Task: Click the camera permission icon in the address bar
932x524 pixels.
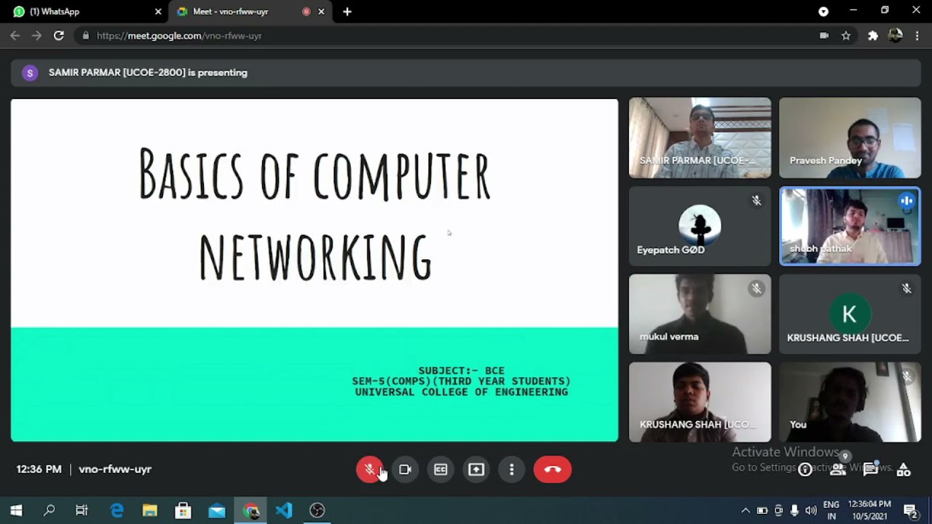Action: point(824,36)
